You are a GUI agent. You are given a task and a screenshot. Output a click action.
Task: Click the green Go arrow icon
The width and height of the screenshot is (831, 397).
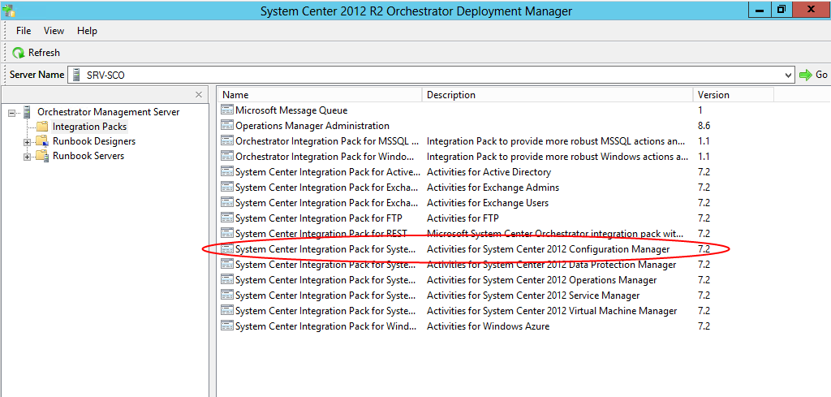806,75
